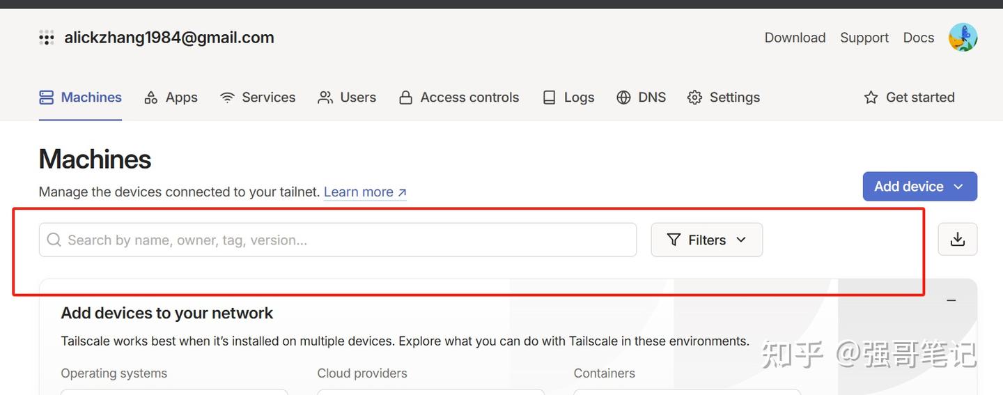Focus the machine search input field

coord(338,240)
